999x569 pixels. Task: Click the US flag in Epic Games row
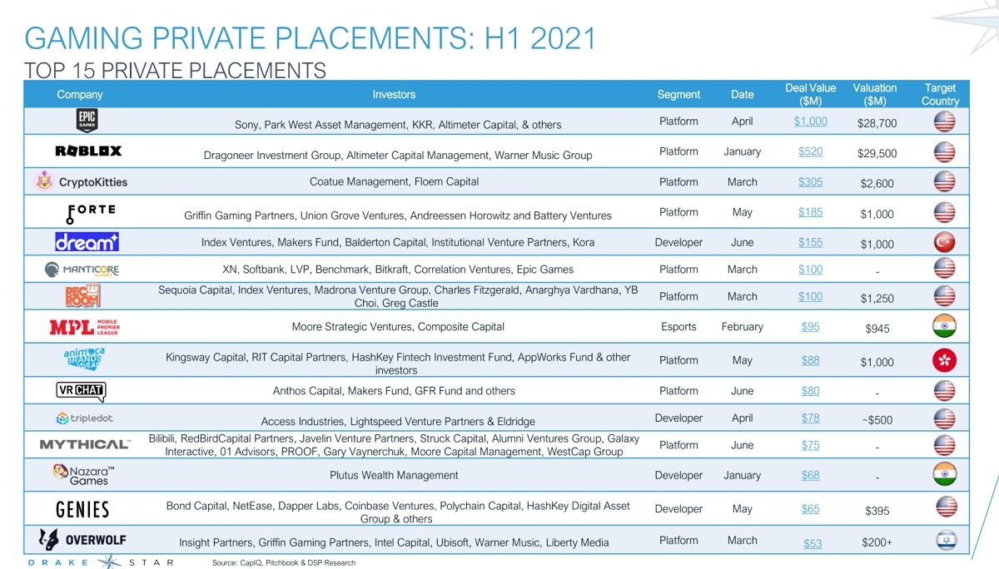[945, 121]
